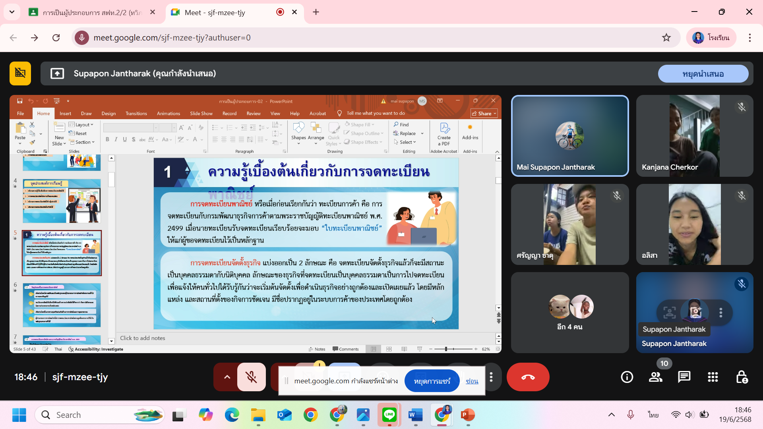
Task: Toggle Notes pane in PowerPoint status bar
Action: pyautogui.click(x=317, y=349)
